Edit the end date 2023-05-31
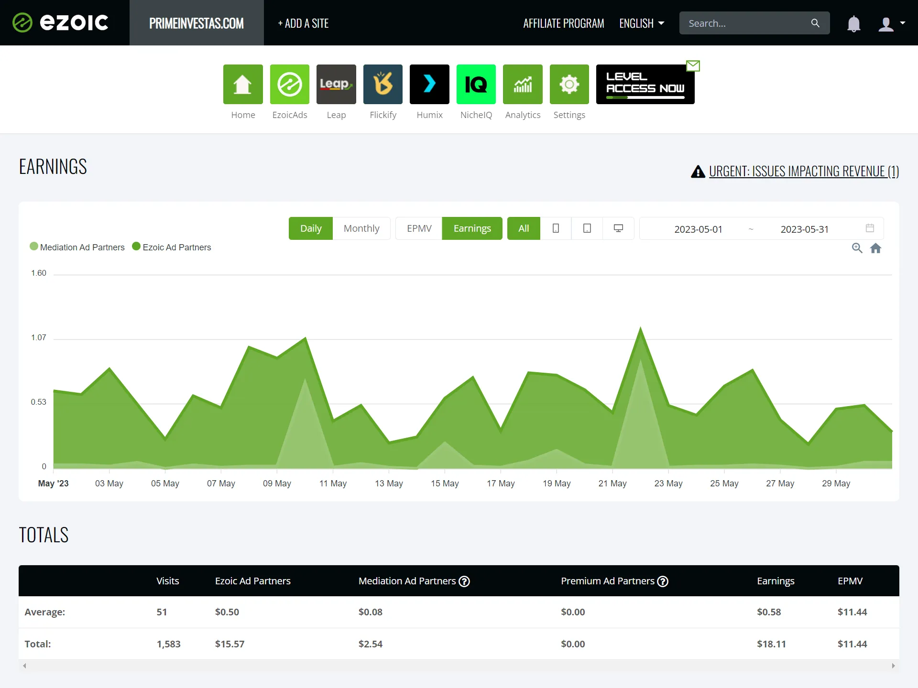 (x=804, y=229)
